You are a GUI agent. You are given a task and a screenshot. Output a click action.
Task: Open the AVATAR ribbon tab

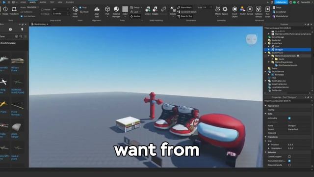(x=43, y=2)
